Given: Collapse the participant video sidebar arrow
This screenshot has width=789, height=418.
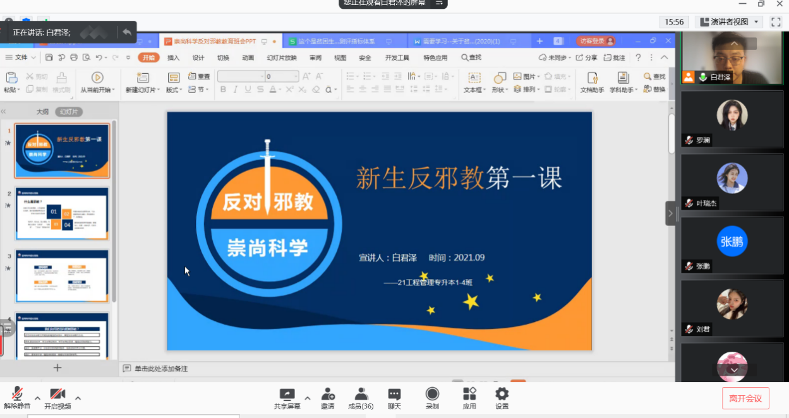Looking at the screenshot, I should point(670,213).
